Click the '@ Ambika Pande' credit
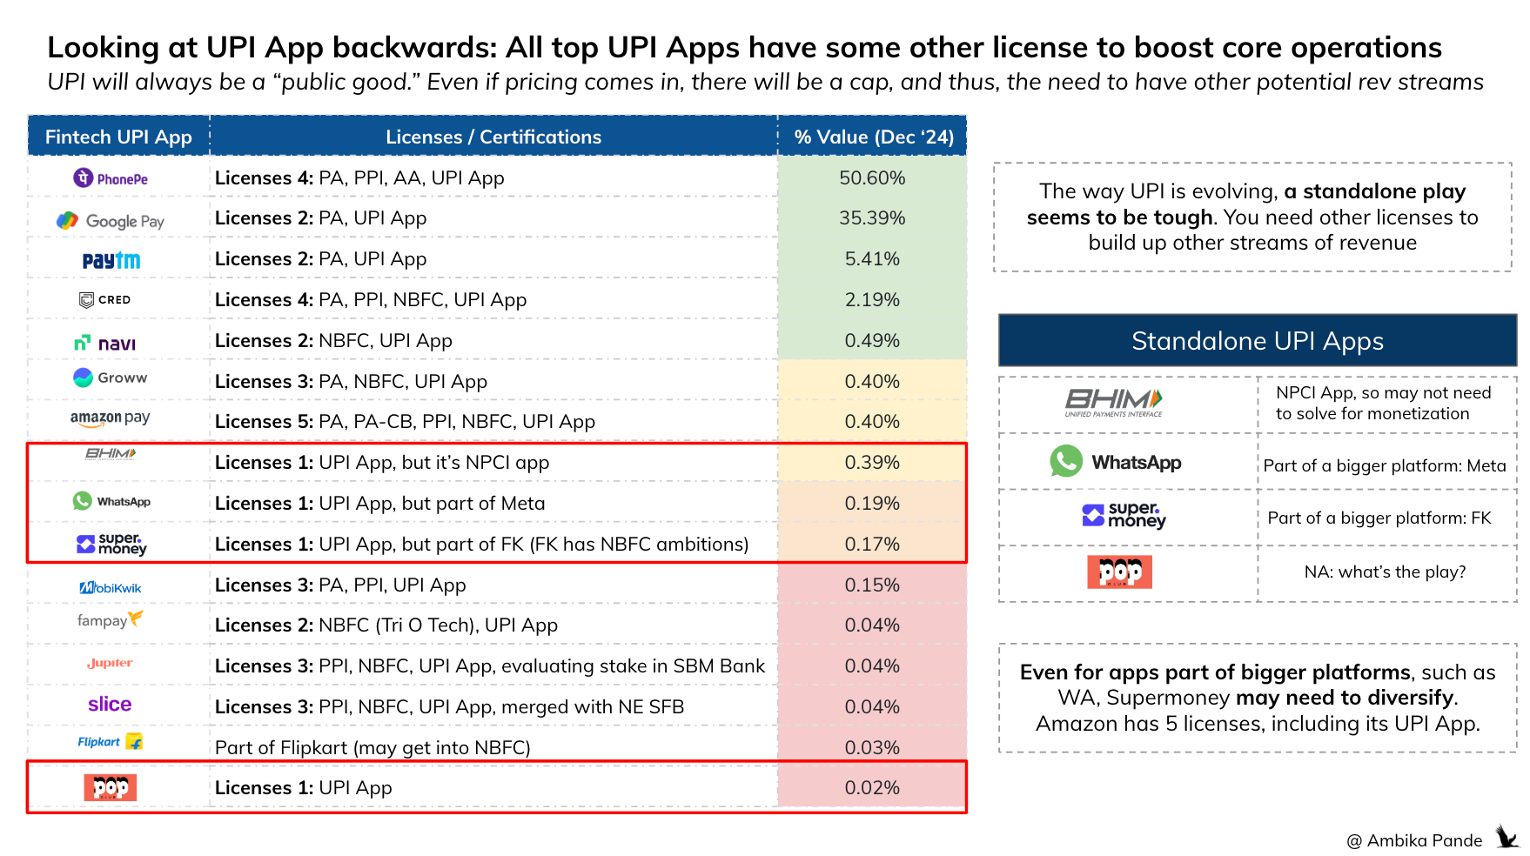Screen dimensions: 1530x856 [1414, 840]
